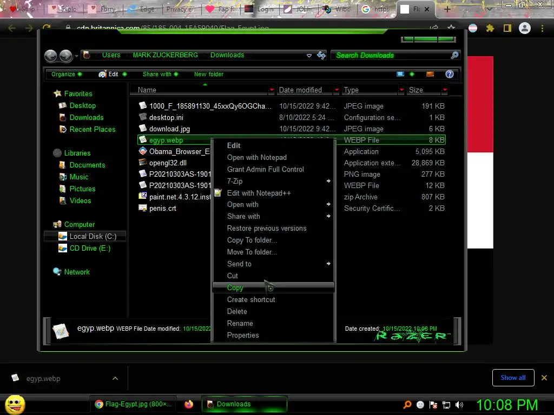
Task: Click the network tray icon
Action: [x=446, y=405]
